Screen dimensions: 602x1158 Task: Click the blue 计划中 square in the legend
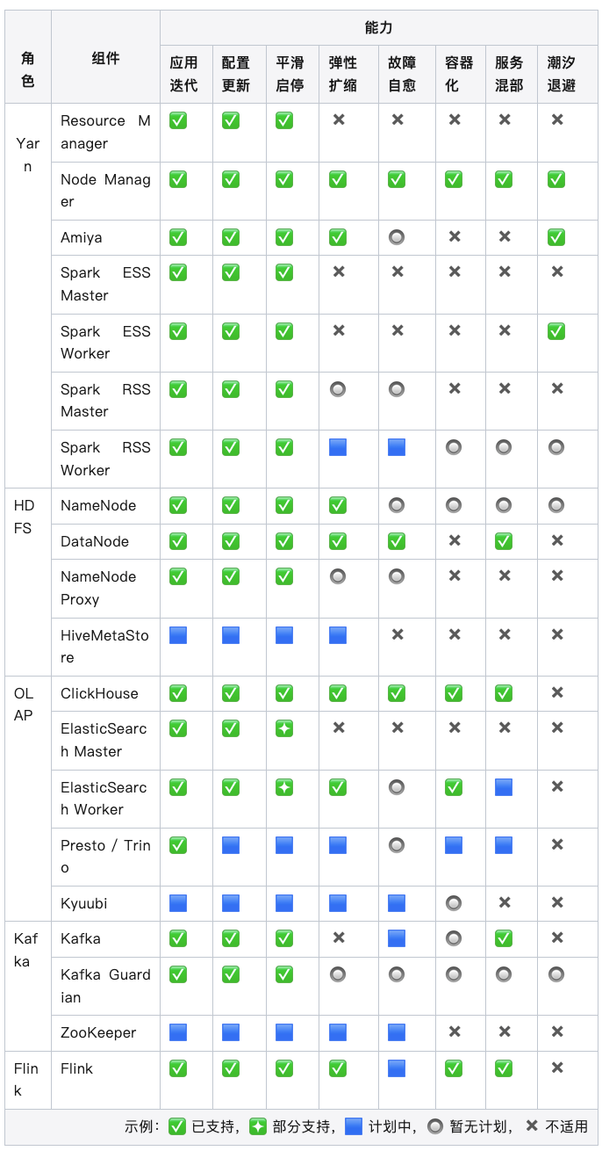click(x=354, y=1126)
